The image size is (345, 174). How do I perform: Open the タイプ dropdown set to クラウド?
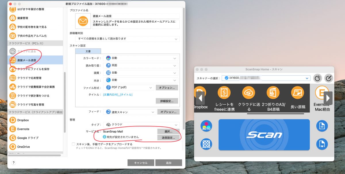[x=142, y=125]
